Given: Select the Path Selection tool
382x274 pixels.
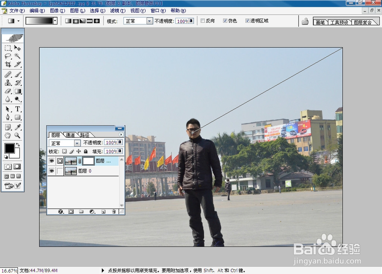Looking at the screenshot, I should point(8,109).
